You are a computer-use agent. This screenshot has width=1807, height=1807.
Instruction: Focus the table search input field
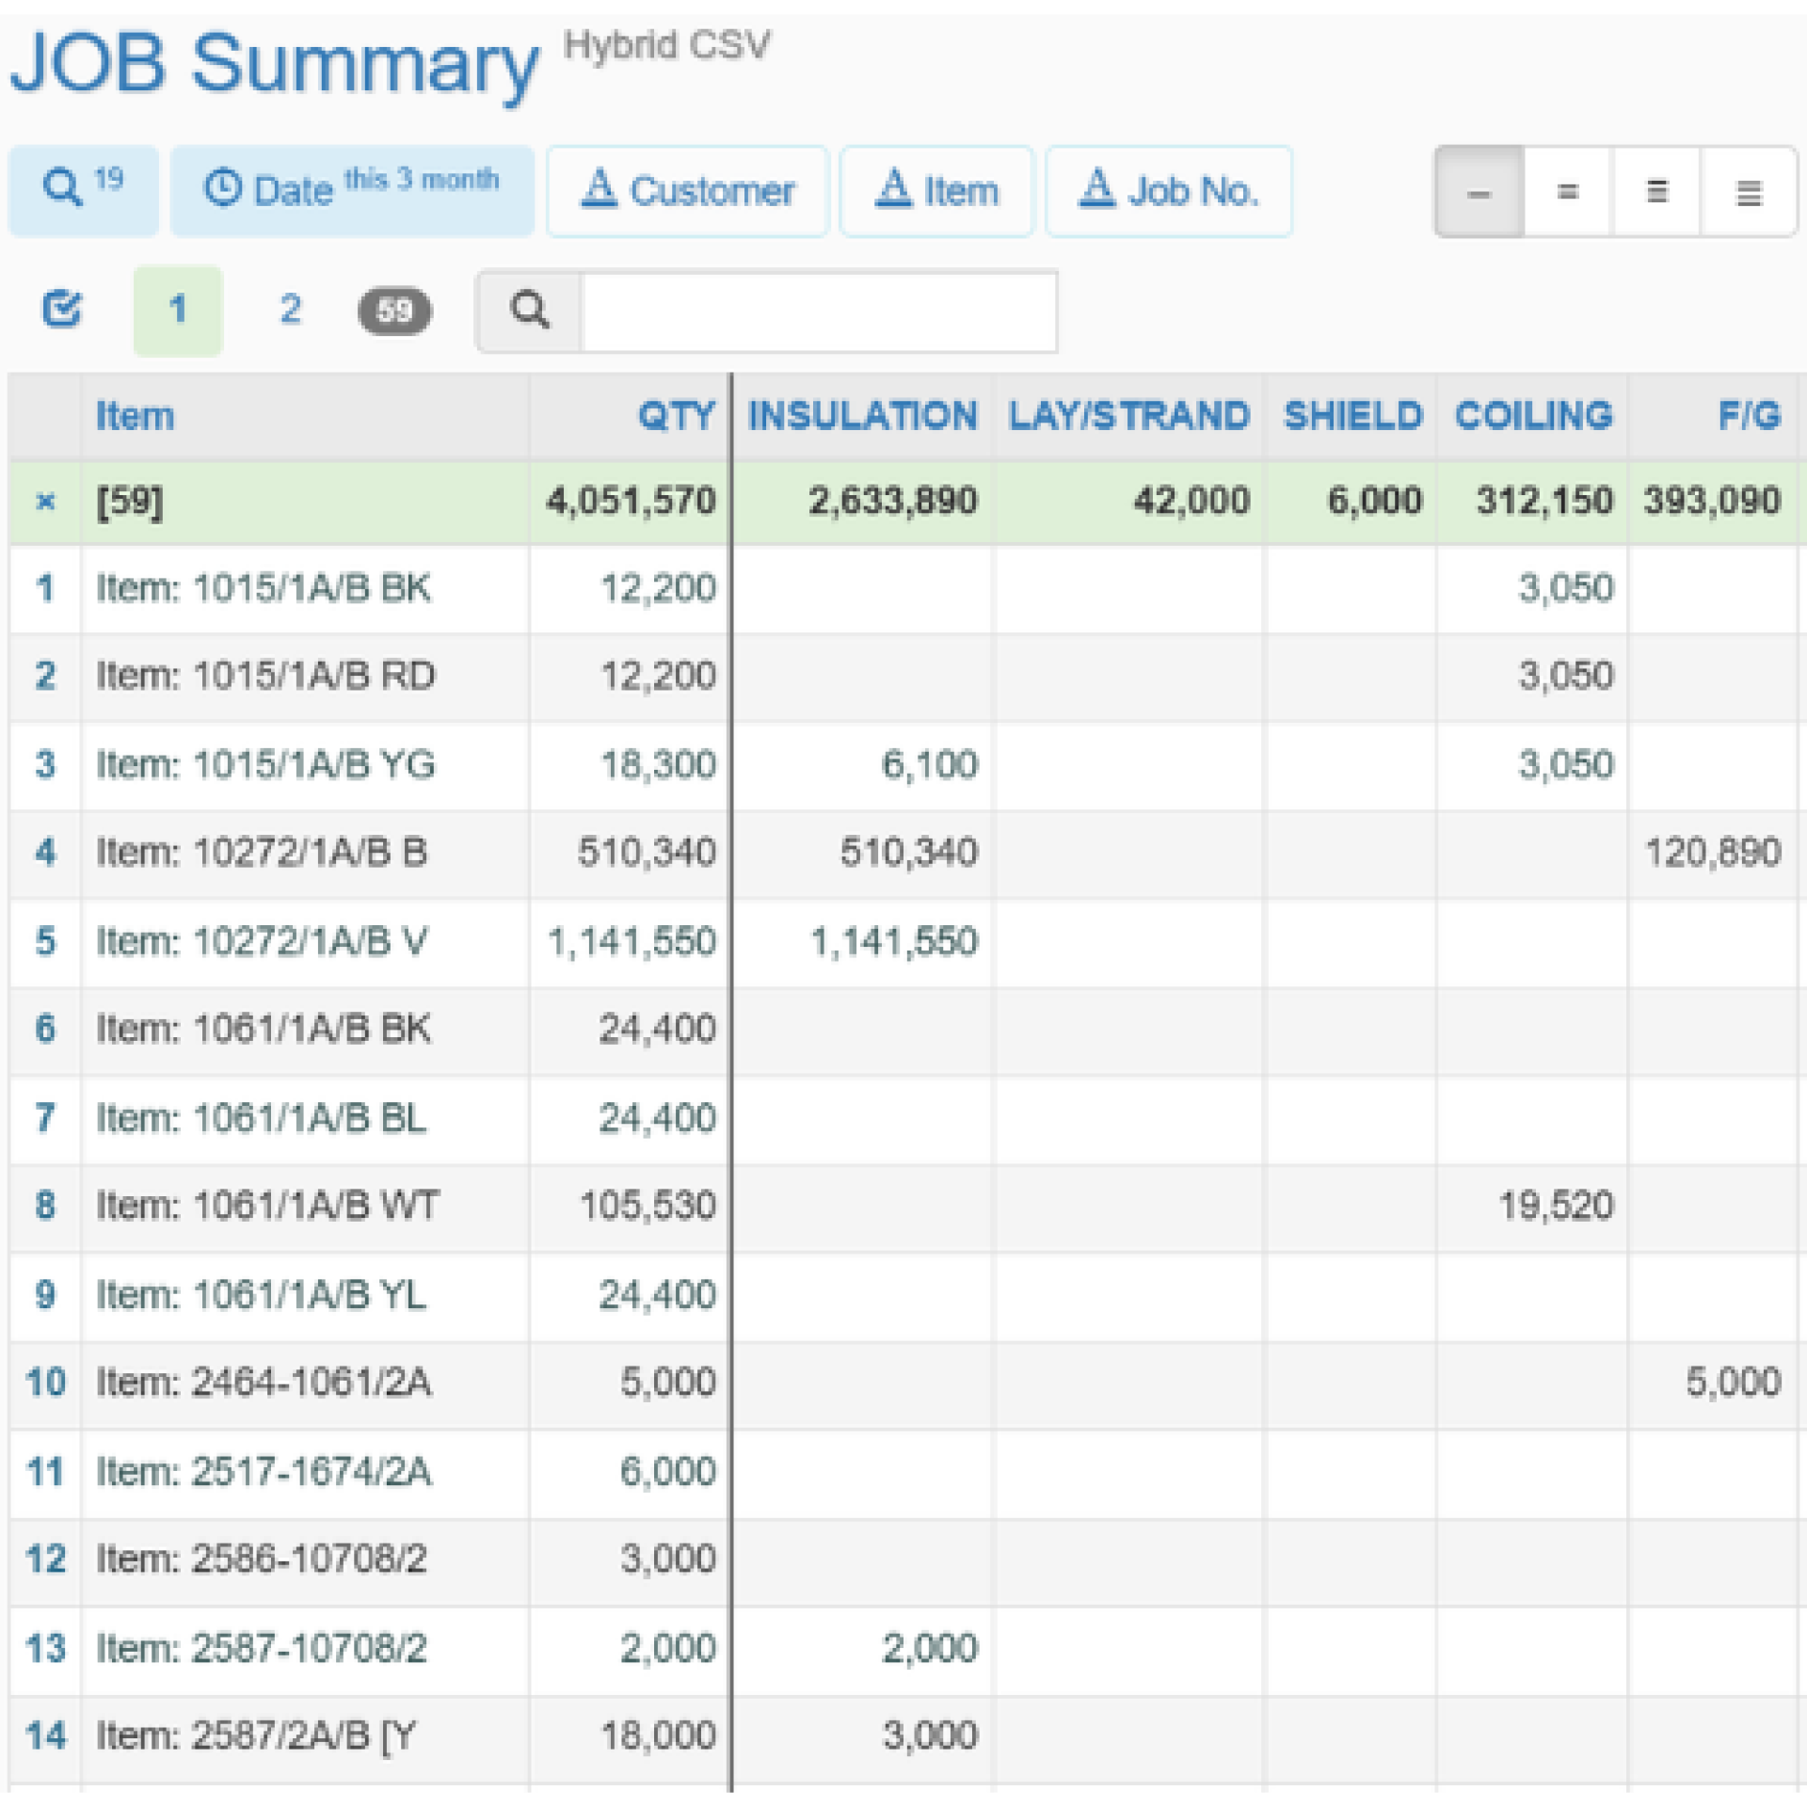pyautogui.click(x=818, y=311)
